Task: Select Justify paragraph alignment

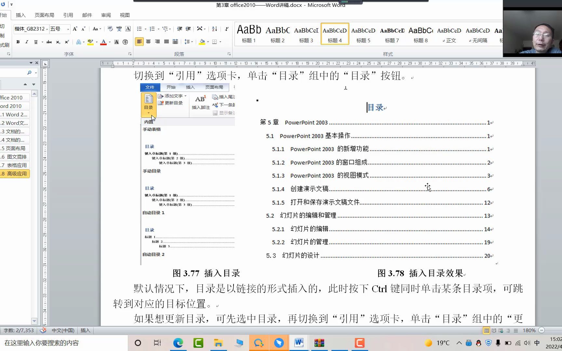Action: (167, 42)
